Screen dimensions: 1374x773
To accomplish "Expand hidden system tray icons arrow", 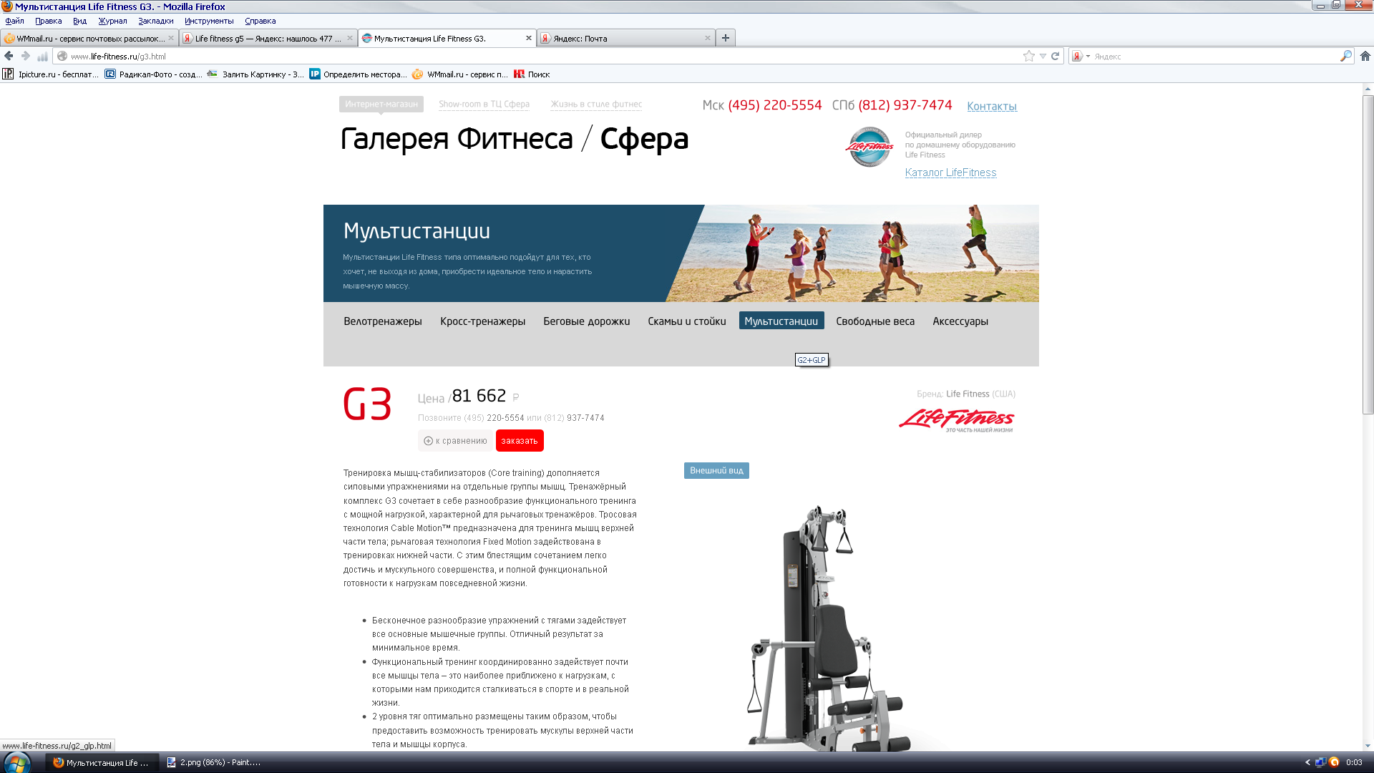I will (x=1307, y=762).
